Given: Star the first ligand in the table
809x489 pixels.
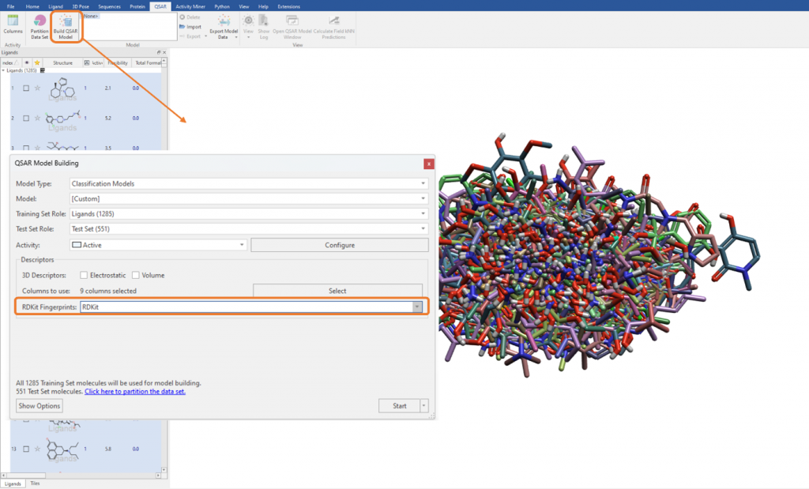Looking at the screenshot, I should coord(37,88).
